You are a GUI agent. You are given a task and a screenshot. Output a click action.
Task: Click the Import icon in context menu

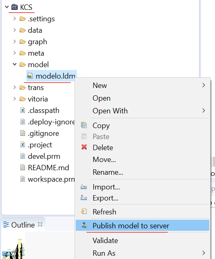(x=84, y=187)
